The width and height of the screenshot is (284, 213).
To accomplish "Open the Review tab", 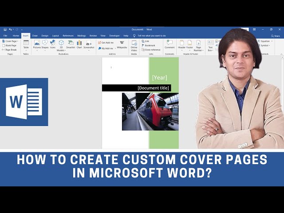I will tap(93, 35).
